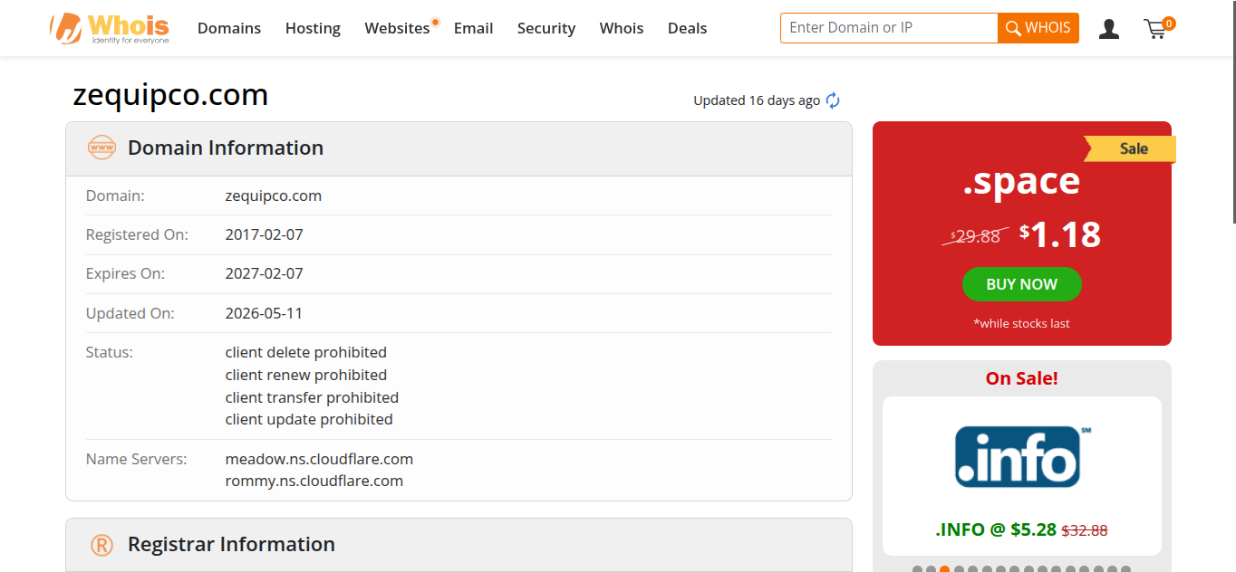Click the zequipco.com page heading
The height and width of the screenshot is (572, 1236).
(x=170, y=94)
